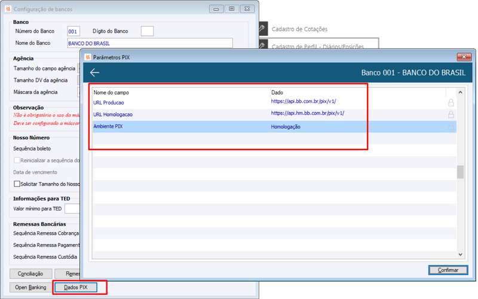Open the Dados PIX button

[76, 287]
